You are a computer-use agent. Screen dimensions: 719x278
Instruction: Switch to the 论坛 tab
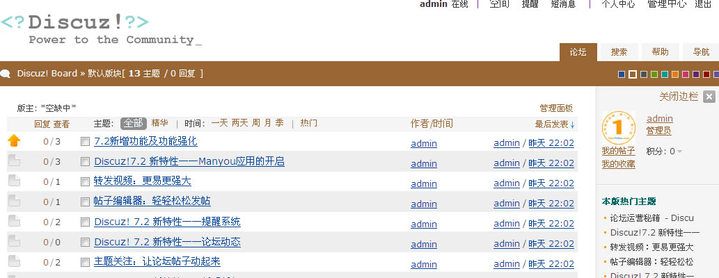click(578, 52)
